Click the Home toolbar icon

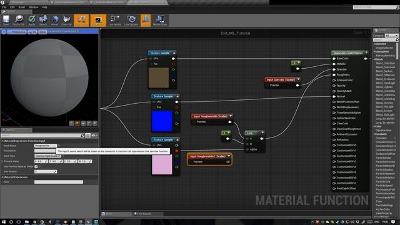[x=54, y=21]
